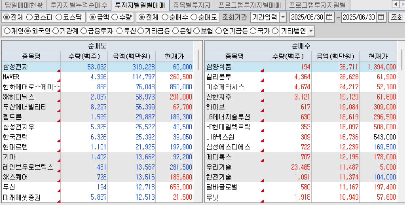Click the 종목명 header in 순매도 table

click(x=31, y=56)
